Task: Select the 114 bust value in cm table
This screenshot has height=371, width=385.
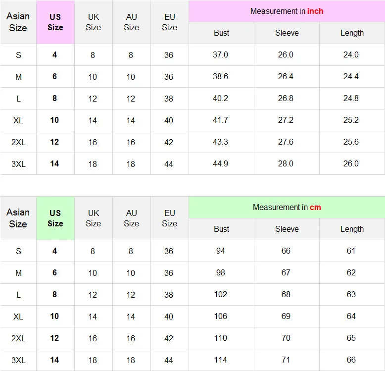Action: [x=221, y=360]
